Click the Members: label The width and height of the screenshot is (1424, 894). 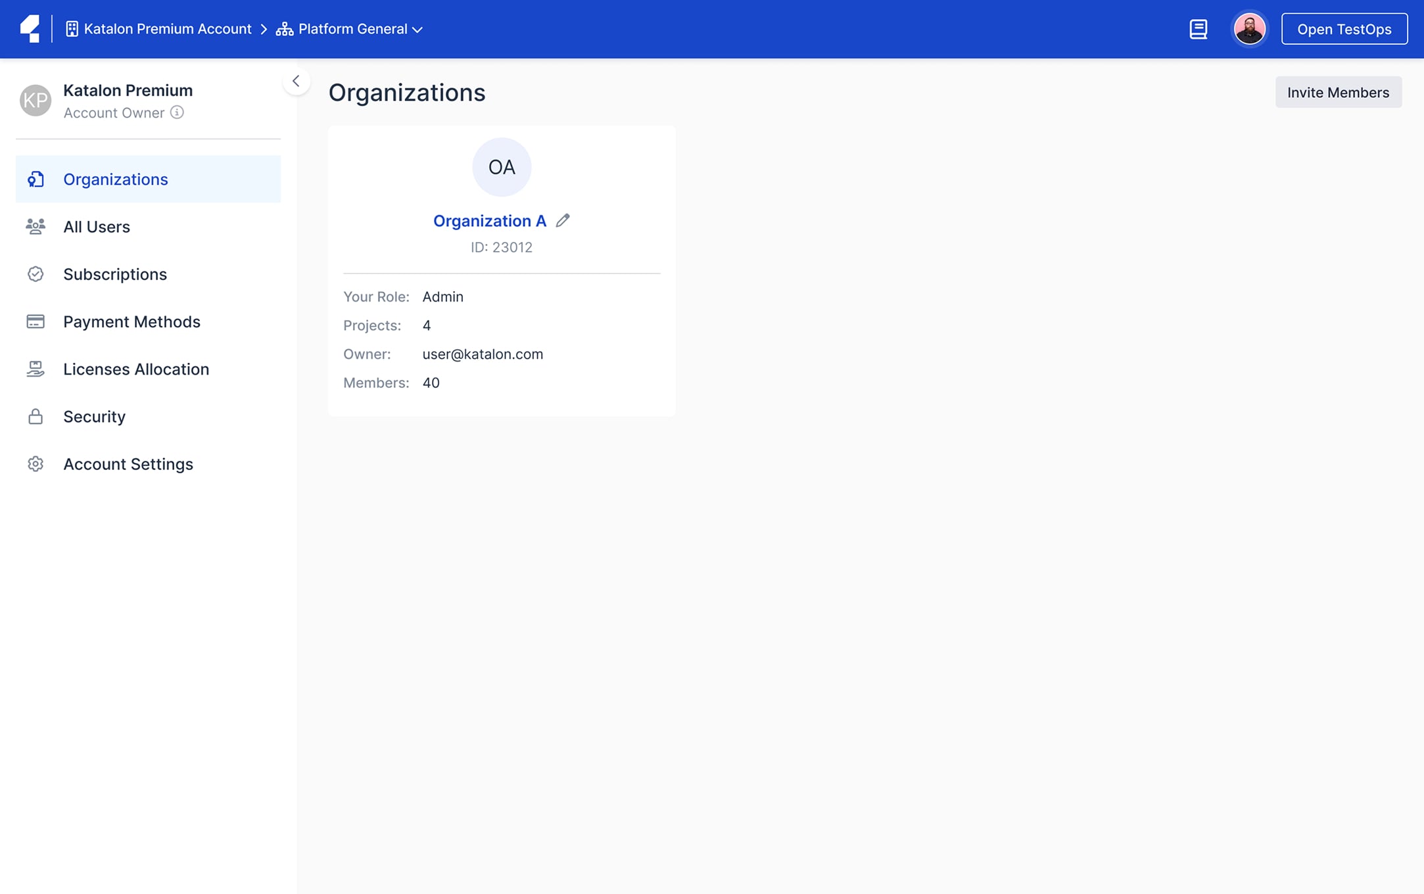[x=376, y=383]
